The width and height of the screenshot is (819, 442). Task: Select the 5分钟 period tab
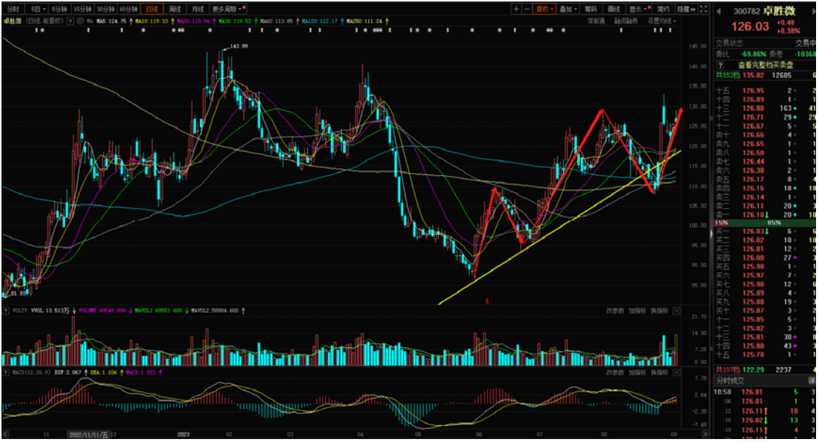click(x=60, y=9)
